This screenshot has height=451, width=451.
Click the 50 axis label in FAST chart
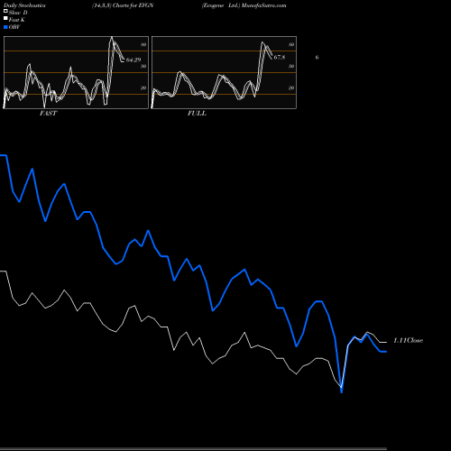tap(143, 66)
